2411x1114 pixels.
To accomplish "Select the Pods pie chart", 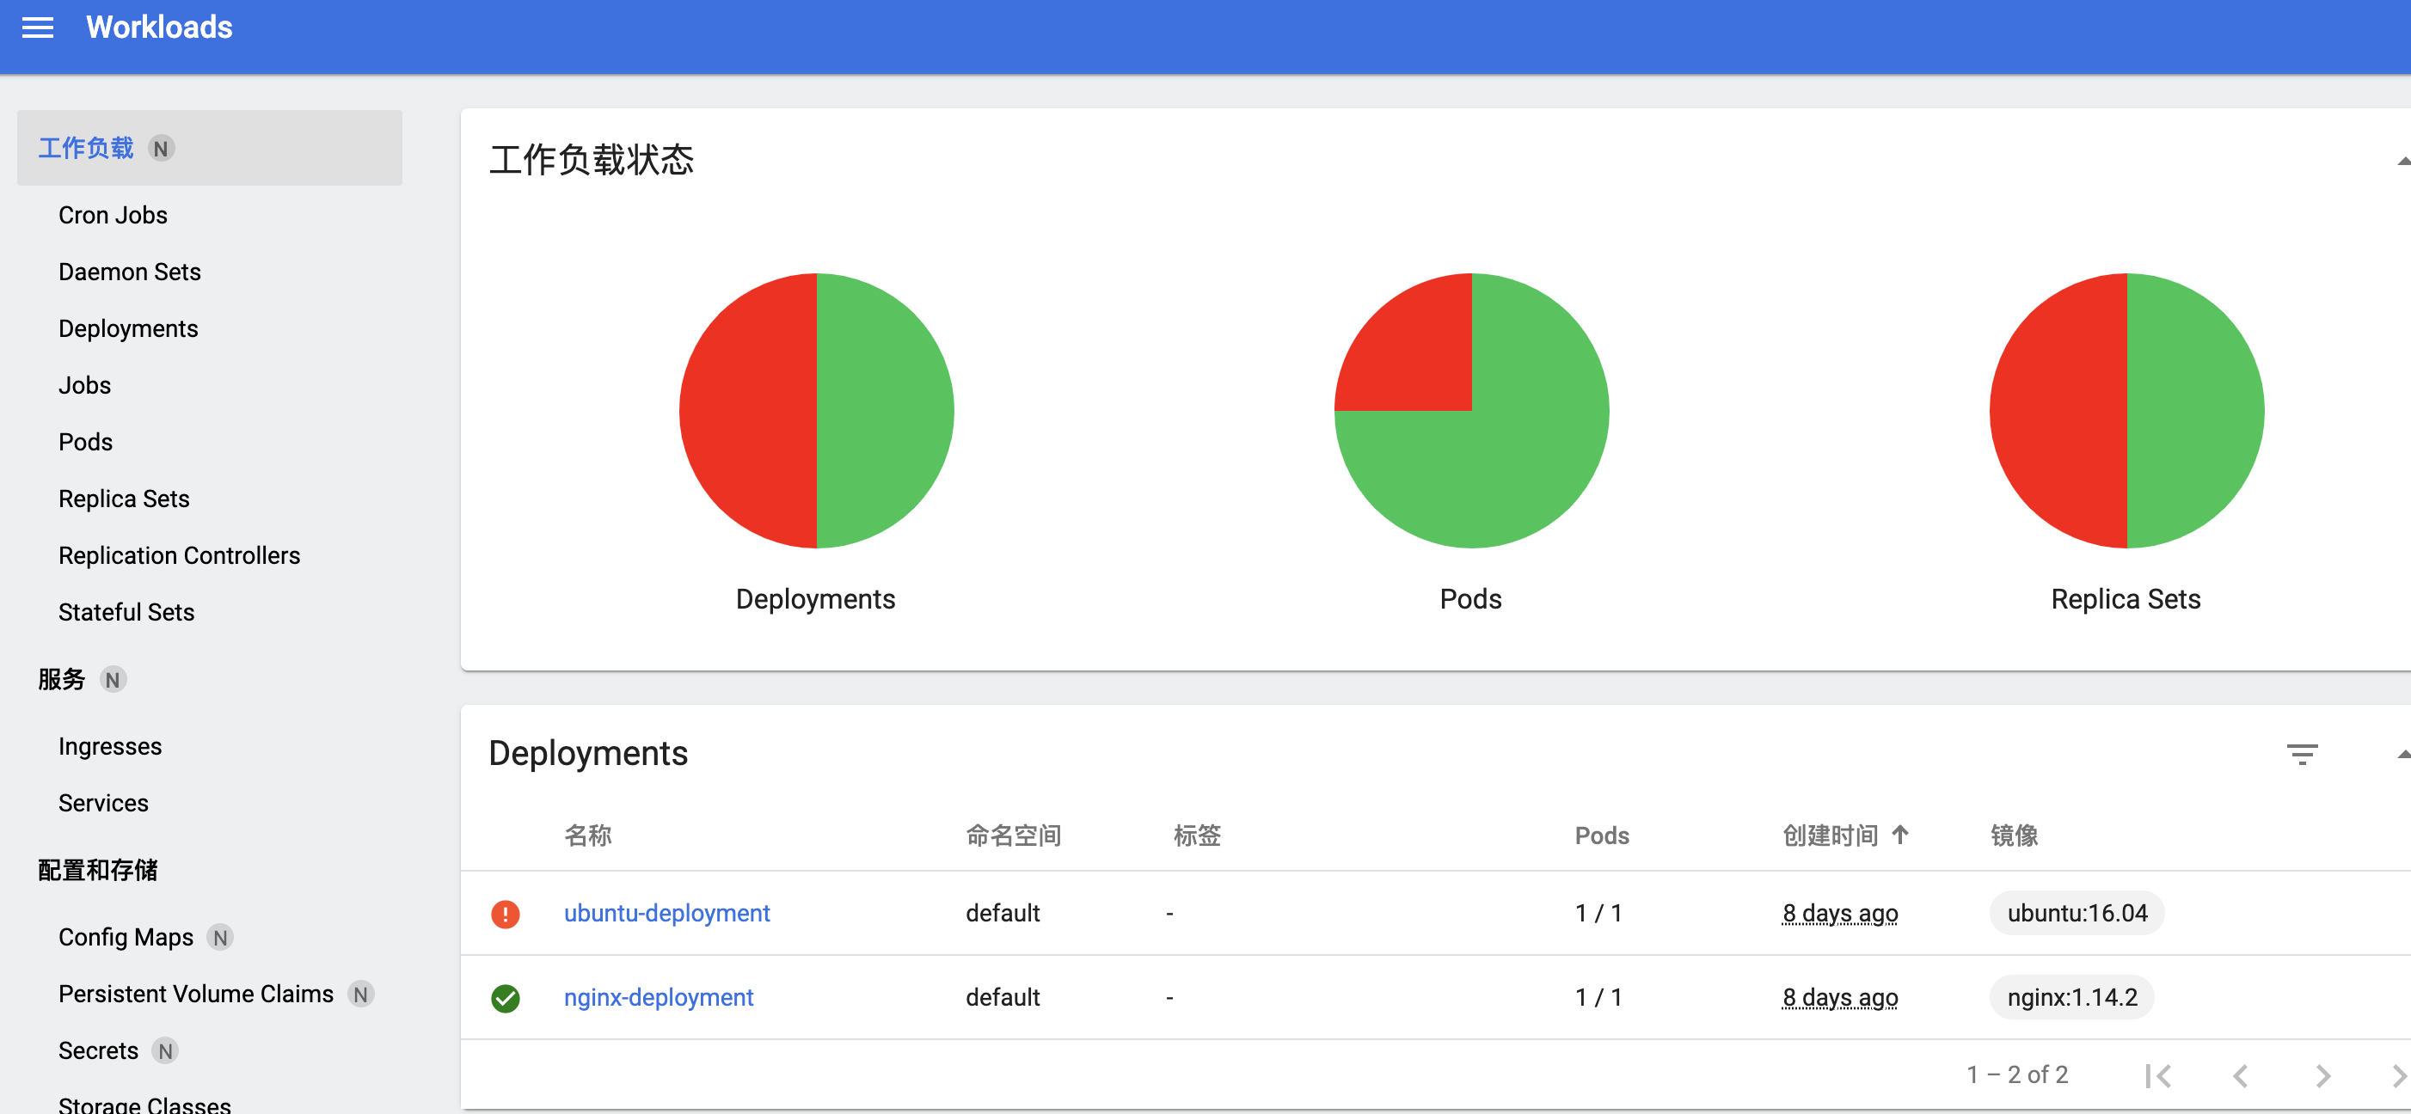I will [1470, 410].
